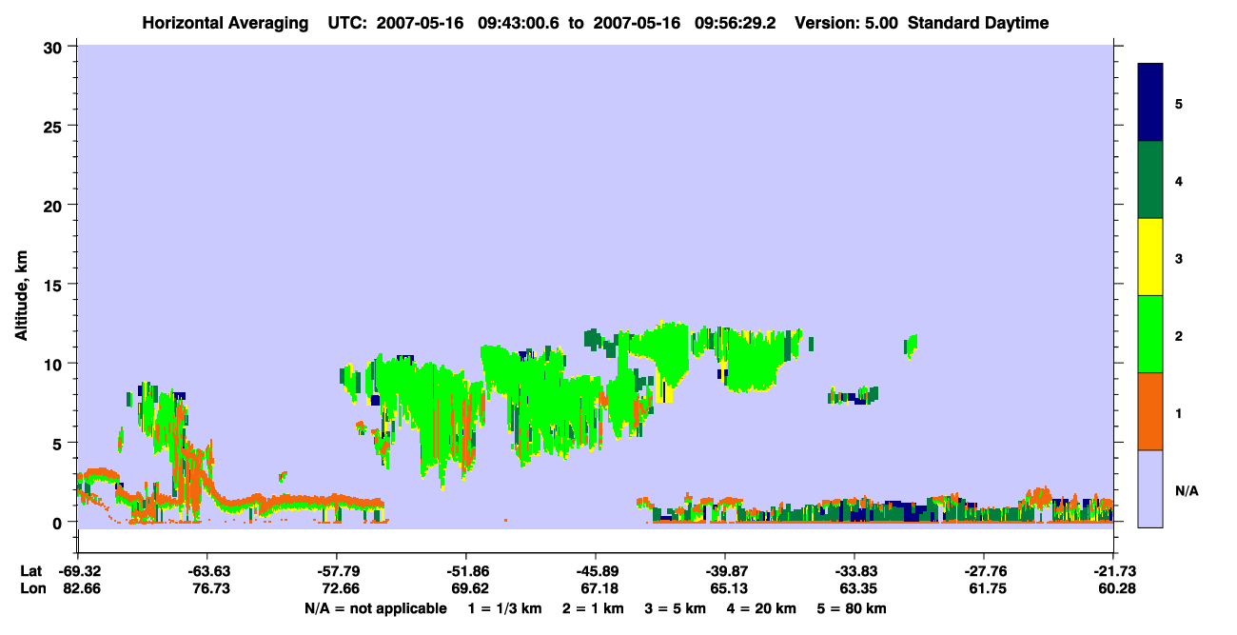Click the 30 km altitude tick label
The image size is (1237, 635).
coord(55,47)
